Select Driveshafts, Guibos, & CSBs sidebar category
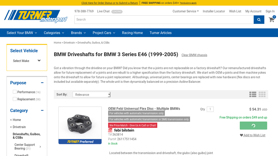Viewport: 278px width, 156px height. pyautogui.click(x=27, y=136)
